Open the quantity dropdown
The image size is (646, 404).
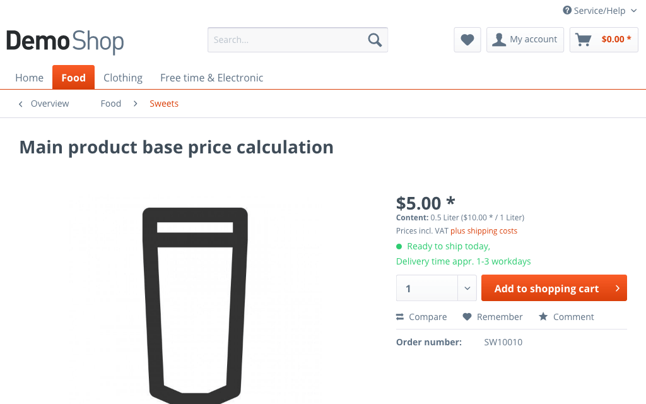coord(467,288)
